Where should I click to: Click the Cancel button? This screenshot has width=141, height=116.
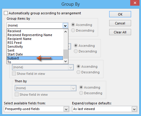pos(120,23)
